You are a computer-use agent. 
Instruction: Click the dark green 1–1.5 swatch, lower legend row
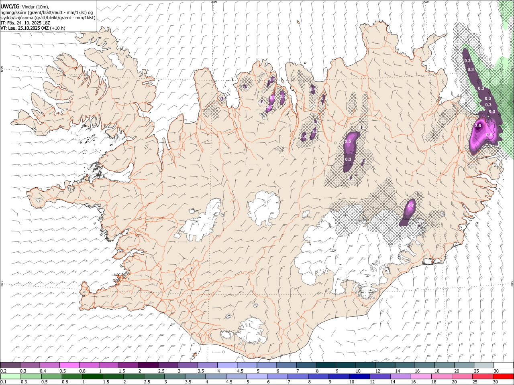coord(93,376)
